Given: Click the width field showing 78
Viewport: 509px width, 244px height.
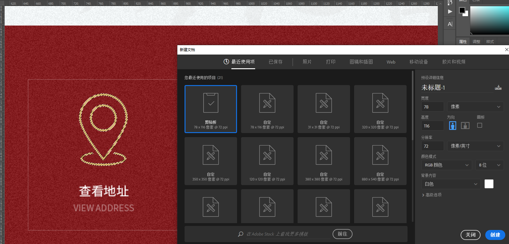Looking at the screenshot, I should point(432,107).
